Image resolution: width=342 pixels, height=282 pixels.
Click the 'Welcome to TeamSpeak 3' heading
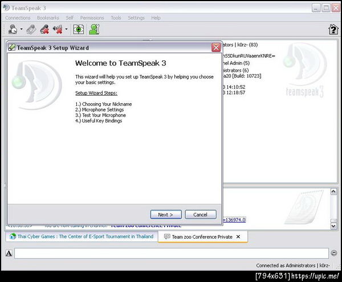[121, 63]
